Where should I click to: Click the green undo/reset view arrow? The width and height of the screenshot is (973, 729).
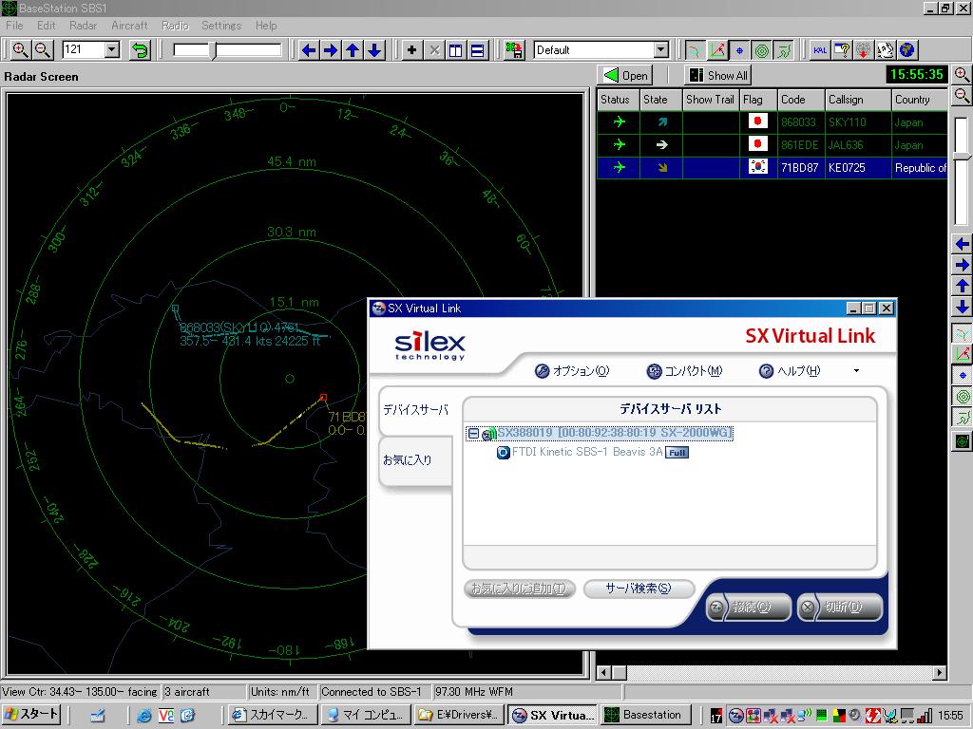[x=141, y=50]
